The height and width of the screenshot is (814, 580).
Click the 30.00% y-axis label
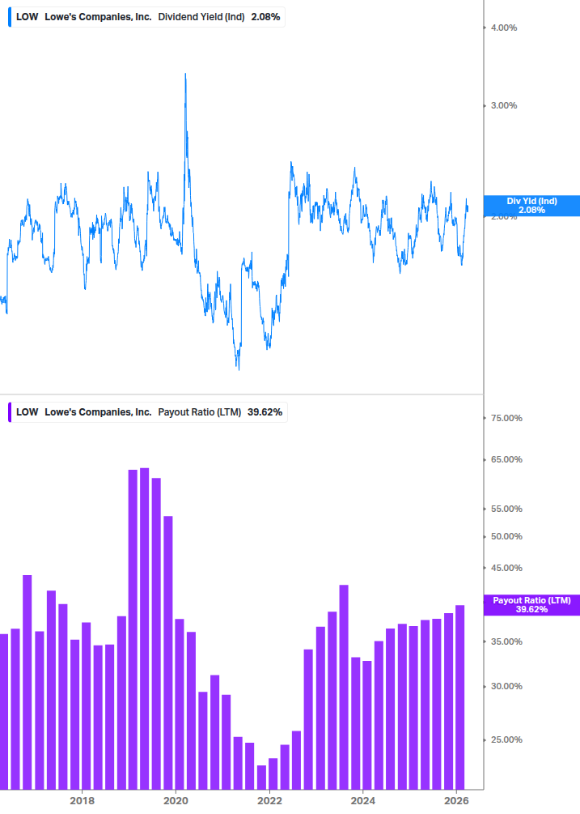[506, 686]
